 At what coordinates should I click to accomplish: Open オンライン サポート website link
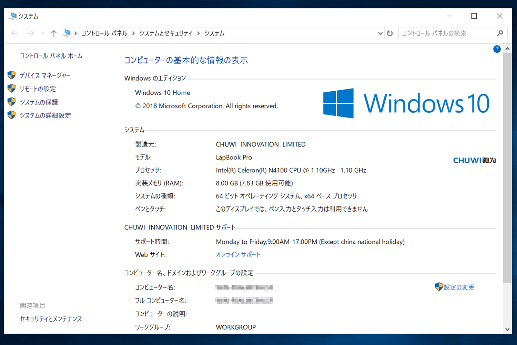238,255
